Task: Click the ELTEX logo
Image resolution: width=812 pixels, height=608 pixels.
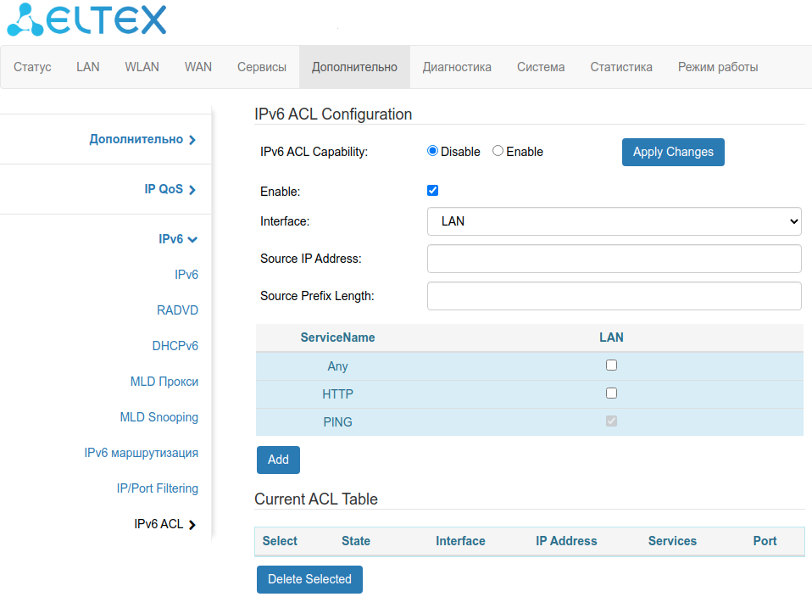Action: click(x=87, y=20)
